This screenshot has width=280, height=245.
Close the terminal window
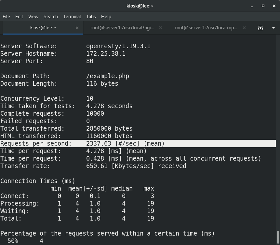click(274, 6)
